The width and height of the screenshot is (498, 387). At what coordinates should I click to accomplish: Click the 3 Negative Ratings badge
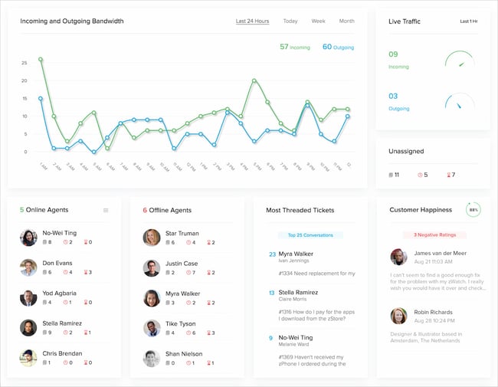(x=434, y=234)
